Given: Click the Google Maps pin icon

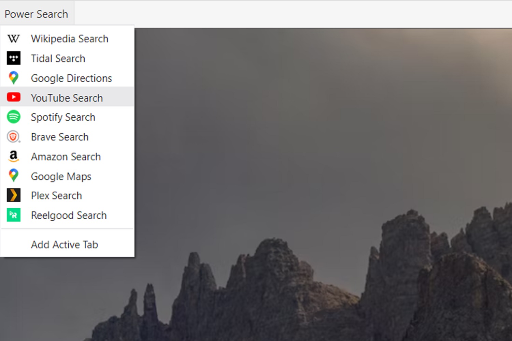Looking at the screenshot, I should click(x=13, y=176).
